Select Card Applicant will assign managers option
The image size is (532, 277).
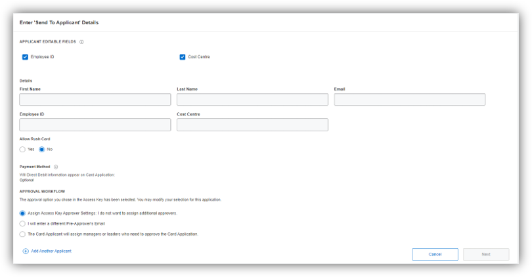pos(23,234)
